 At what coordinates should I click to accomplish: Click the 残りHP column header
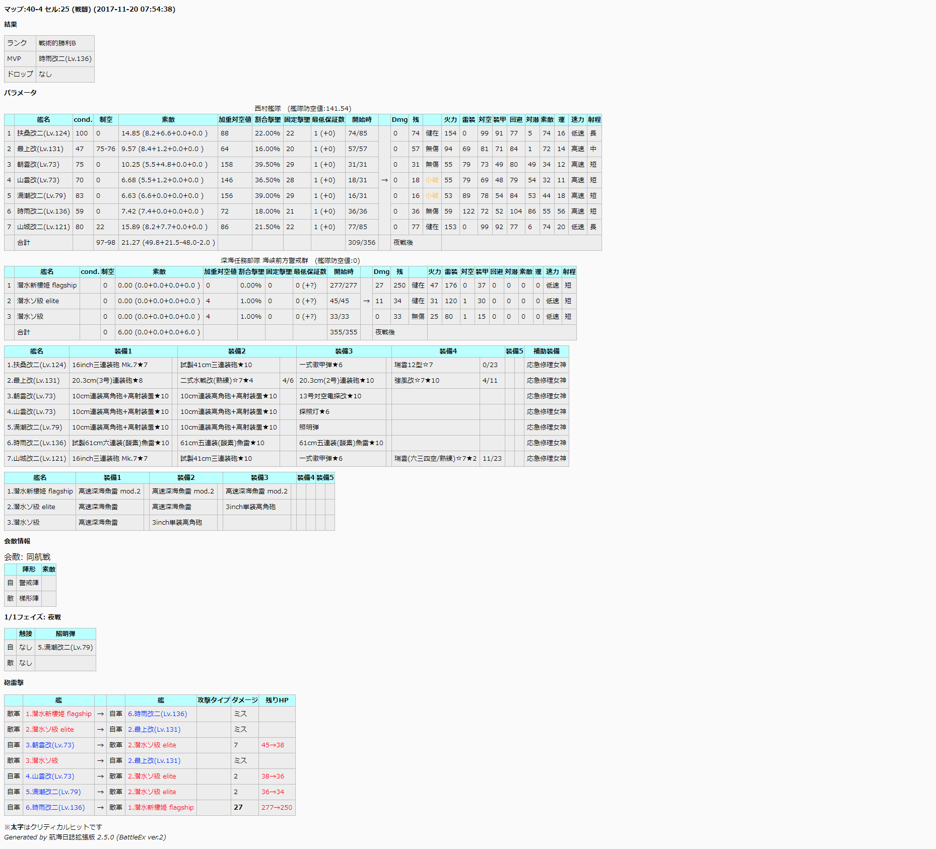[x=277, y=700]
